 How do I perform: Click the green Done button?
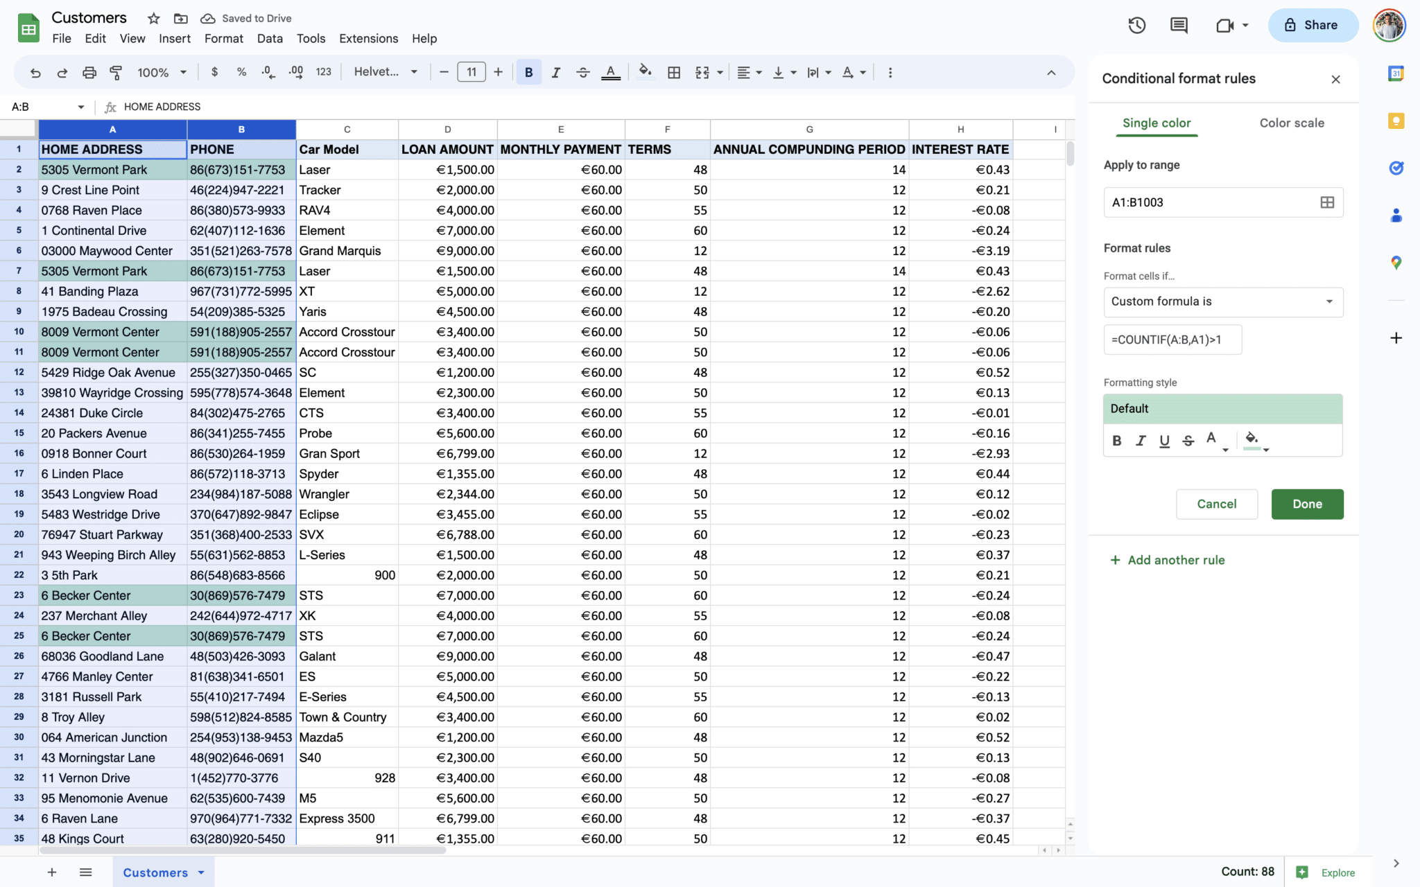1306,504
